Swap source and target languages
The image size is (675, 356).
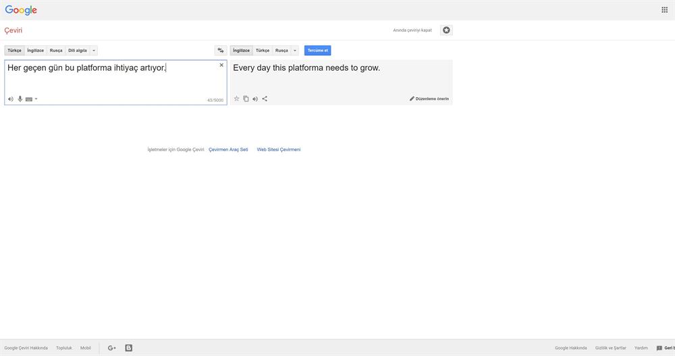pyautogui.click(x=220, y=51)
